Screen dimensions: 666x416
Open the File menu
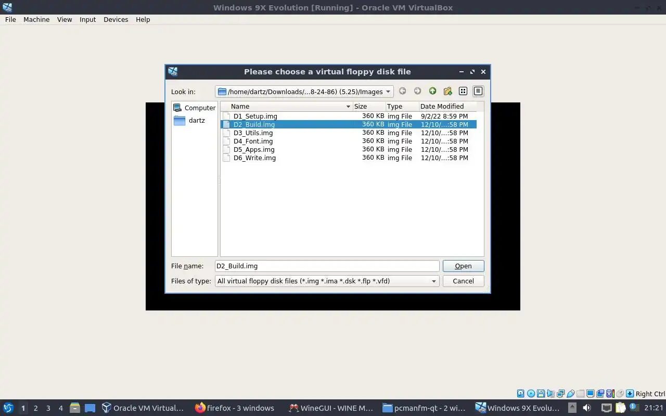10,19
